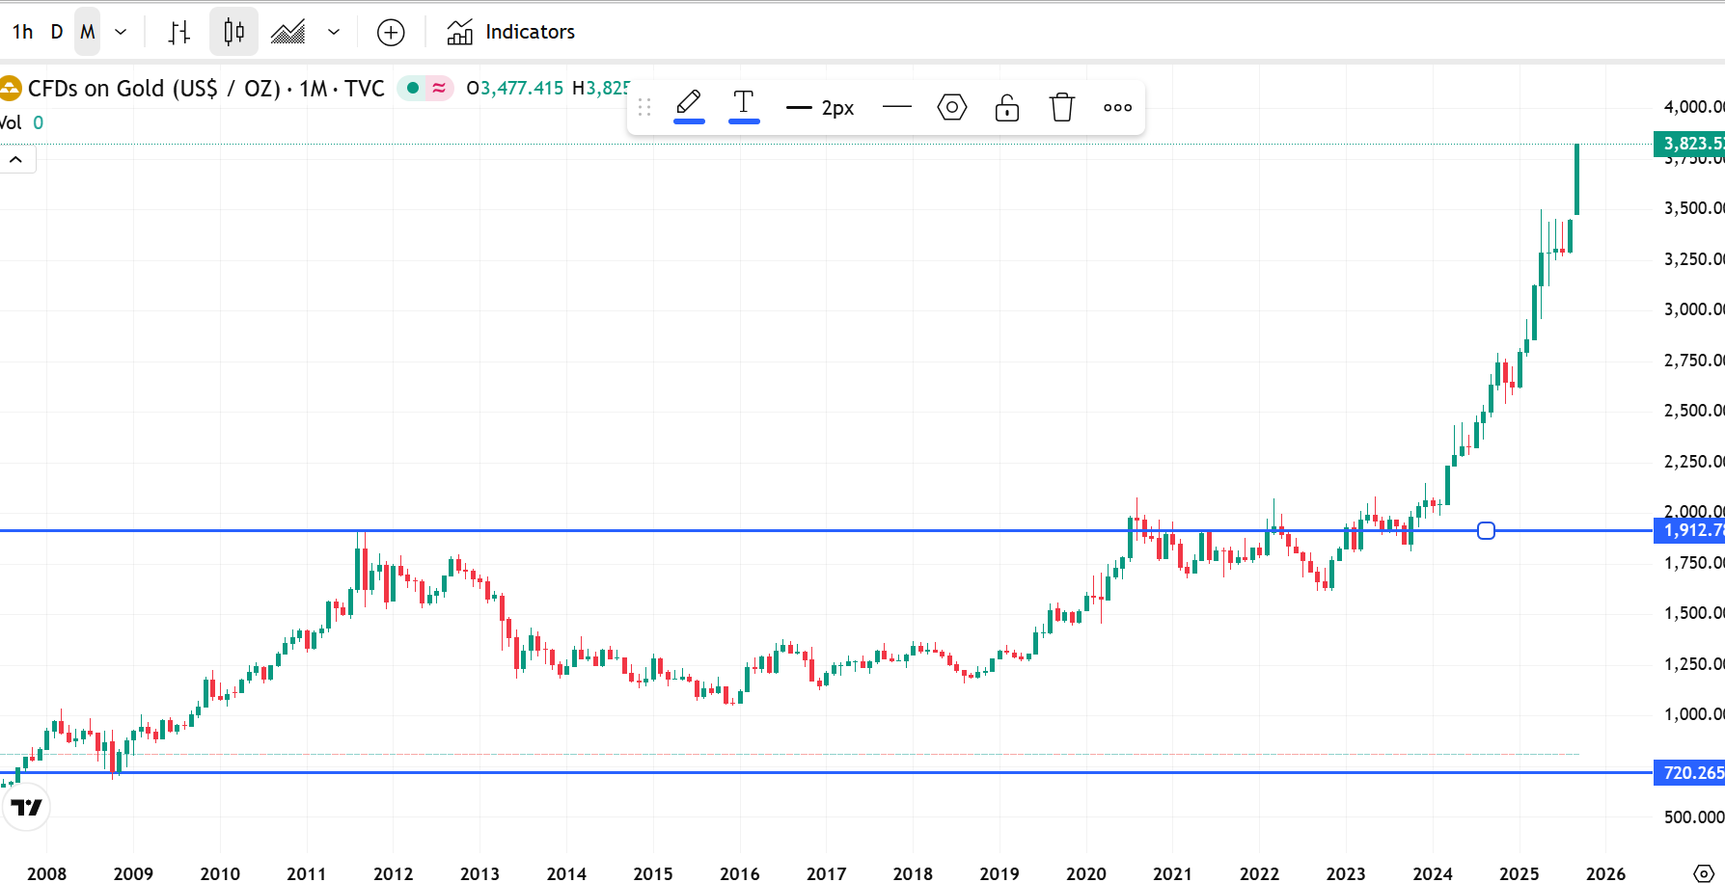Click the TradingView logo button
Screen dimensions: 1725x883
coord(26,807)
